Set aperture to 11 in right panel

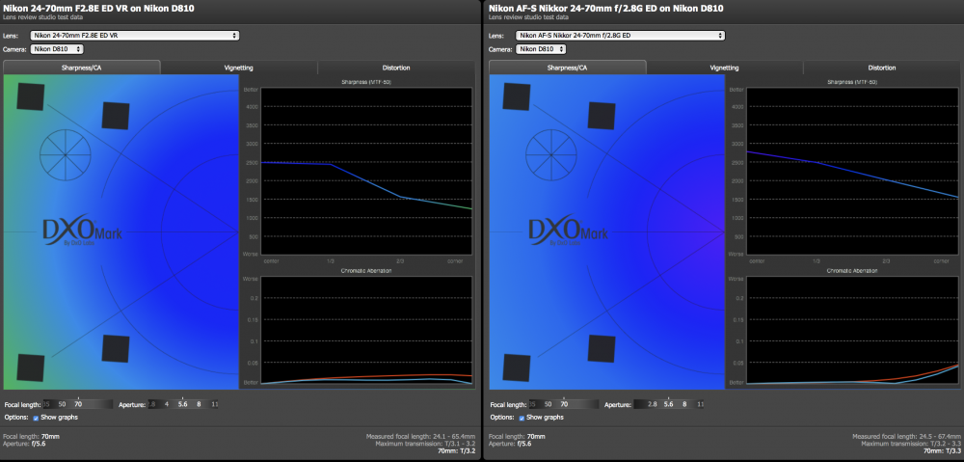click(x=700, y=405)
